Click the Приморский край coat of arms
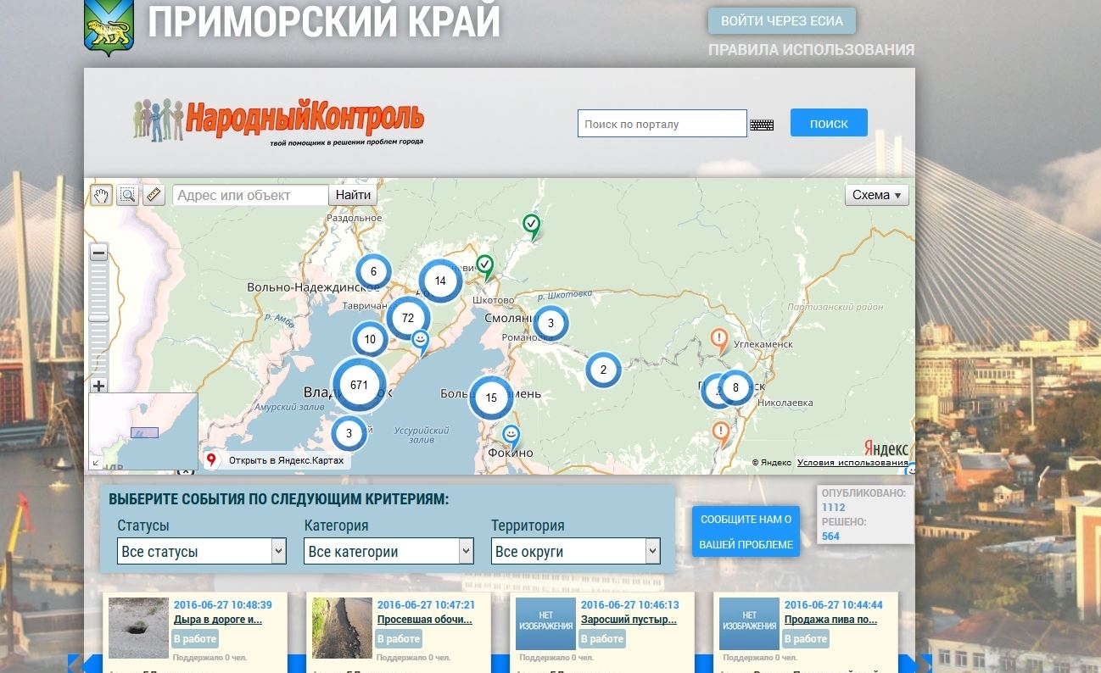Viewport: 1101px width, 673px height. click(109, 27)
